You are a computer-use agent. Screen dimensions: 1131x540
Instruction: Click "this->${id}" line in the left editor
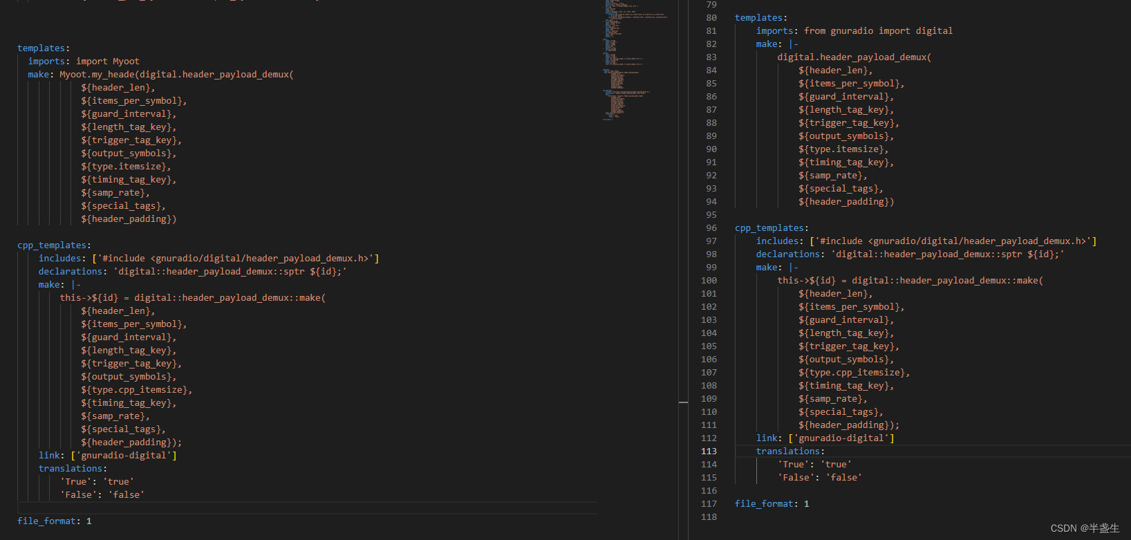tap(192, 298)
